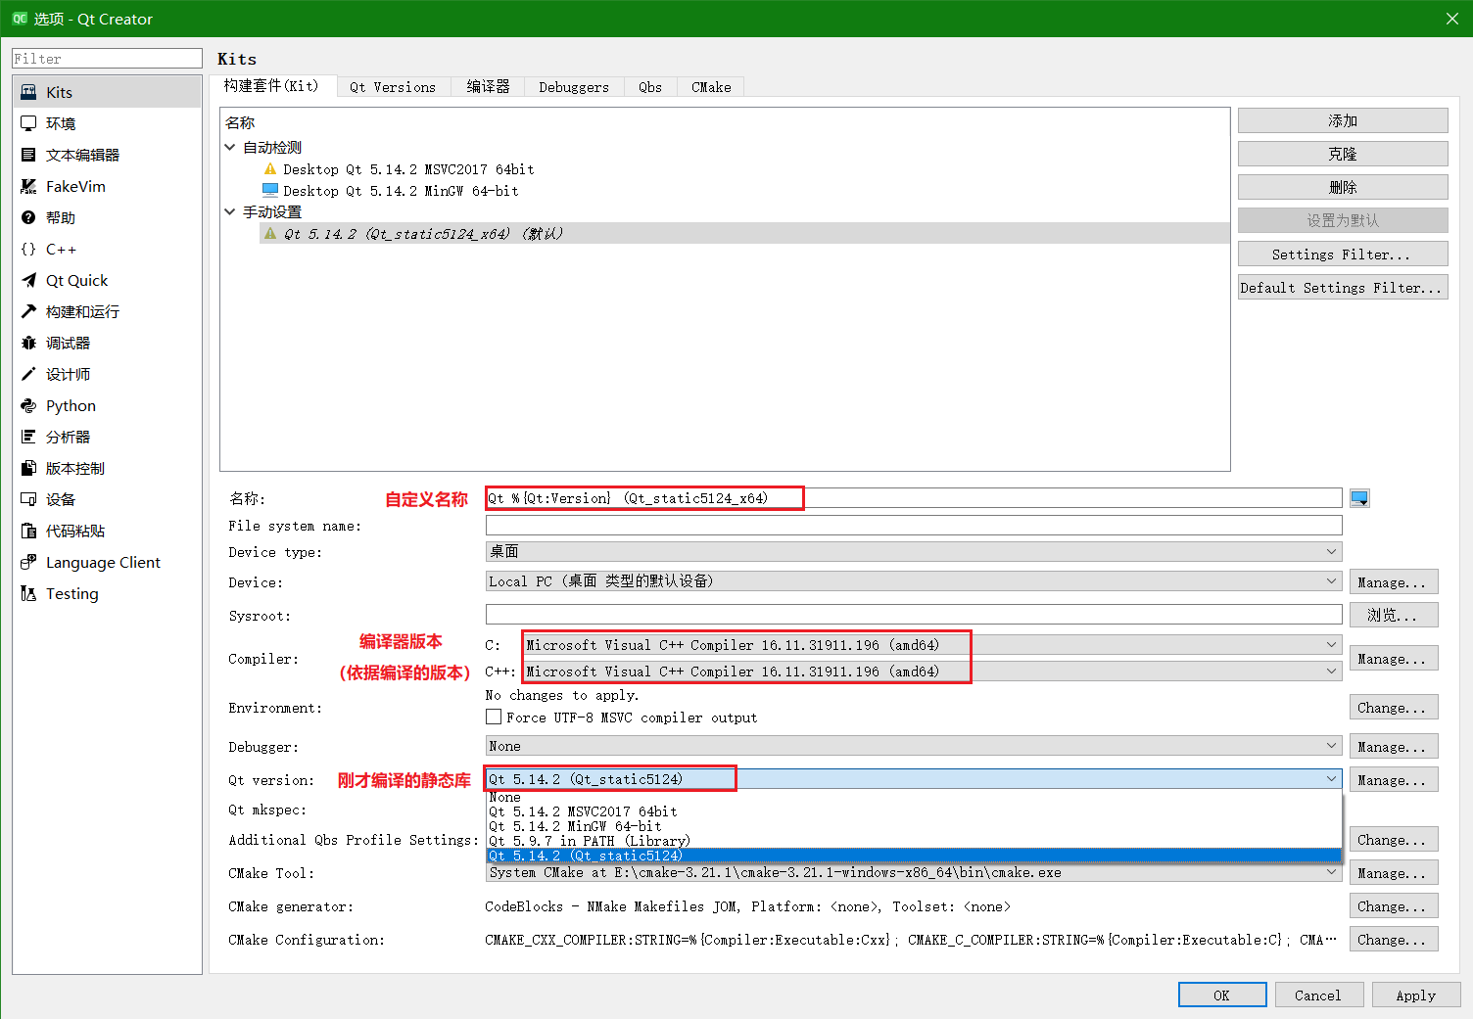Apply the kit settings changes
This screenshot has width=1473, height=1019.
[x=1416, y=994]
